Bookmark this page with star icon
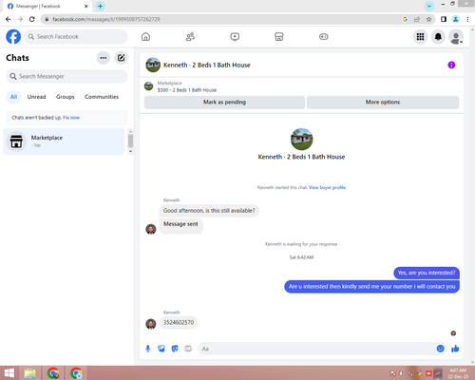This screenshot has height=380, width=475. click(428, 19)
